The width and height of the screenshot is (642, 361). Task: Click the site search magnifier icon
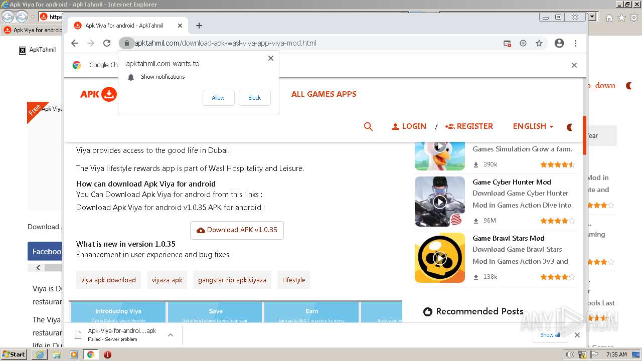tap(368, 126)
